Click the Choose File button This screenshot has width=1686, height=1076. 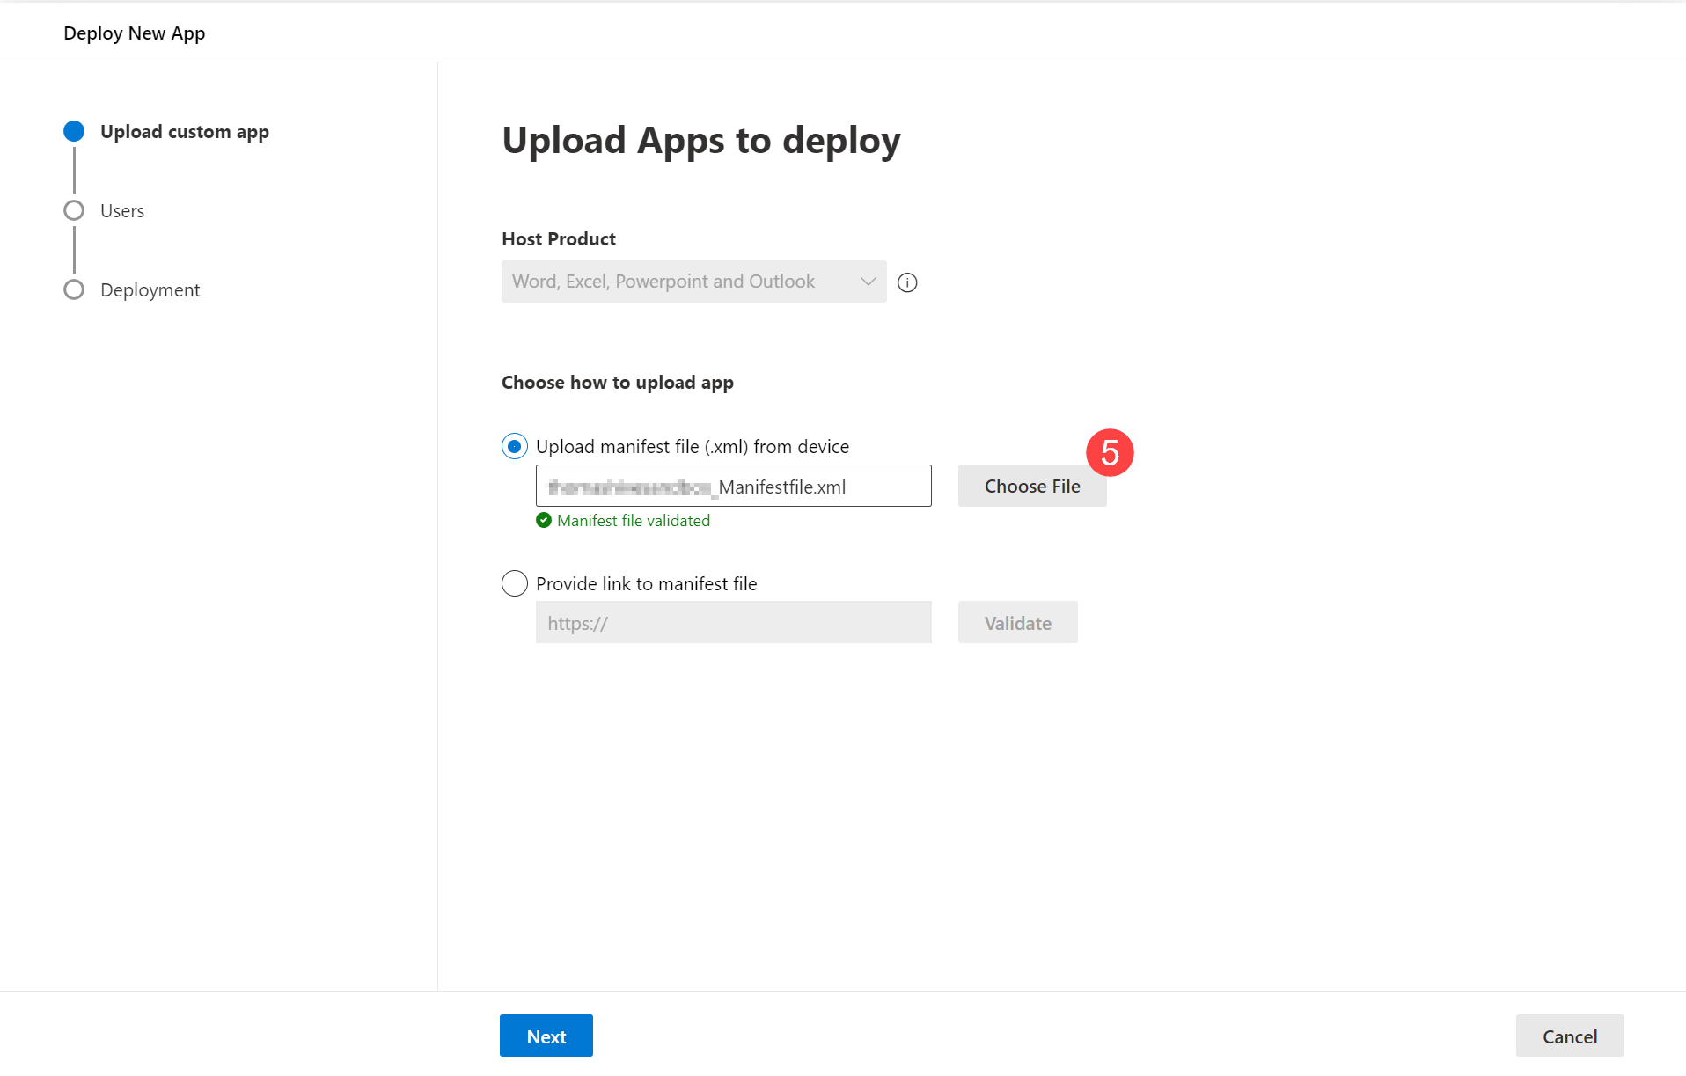[1031, 486]
